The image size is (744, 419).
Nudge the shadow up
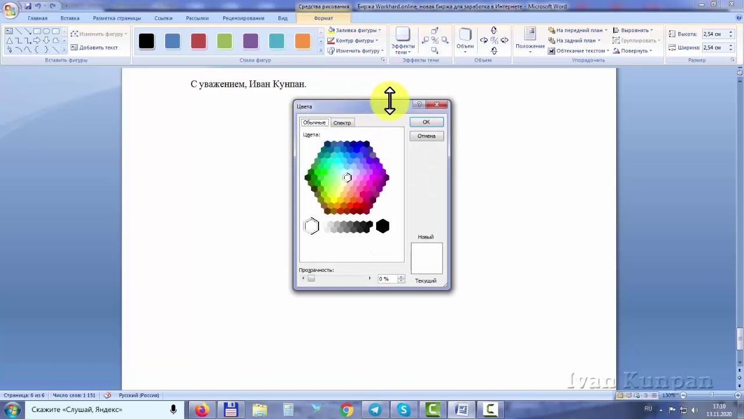point(435,31)
